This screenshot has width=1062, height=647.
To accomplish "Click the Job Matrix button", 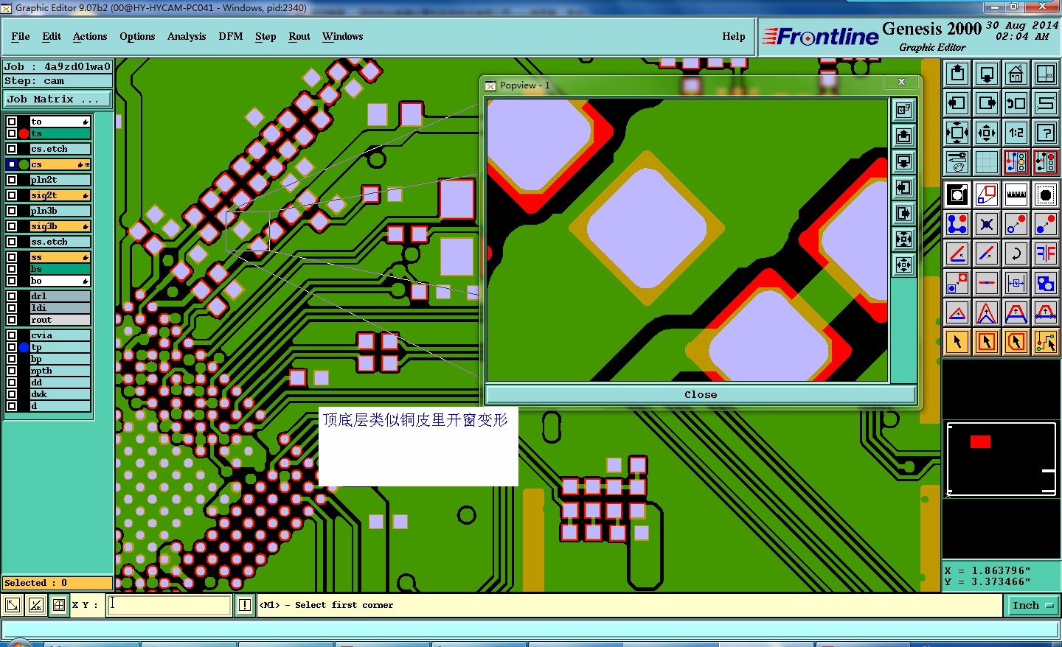I will (x=58, y=99).
